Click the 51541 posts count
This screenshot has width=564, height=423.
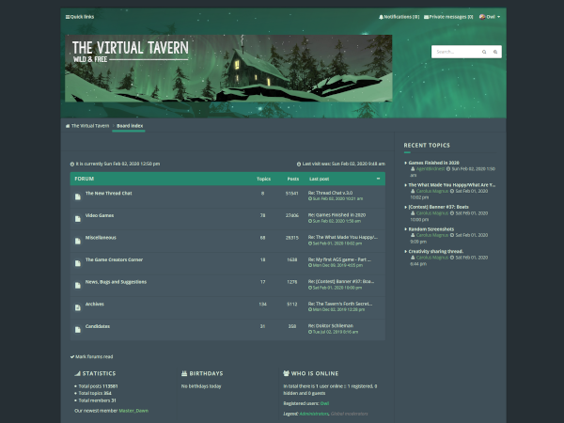(291, 194)
